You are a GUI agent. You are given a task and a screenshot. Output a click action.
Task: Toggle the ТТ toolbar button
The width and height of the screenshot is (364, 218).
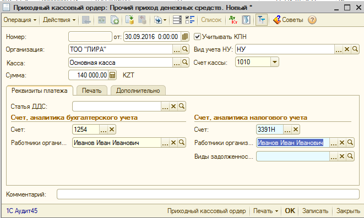tap(262, 20)
